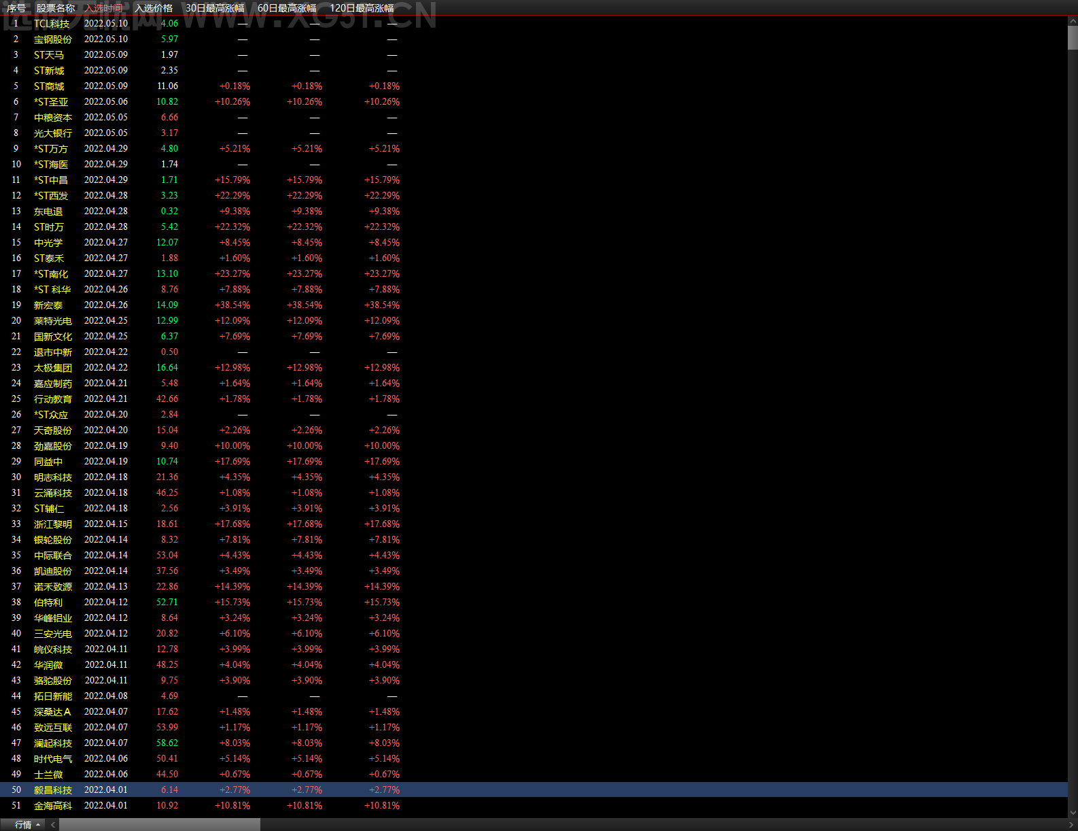Select the *ST万方 stock row
Image resolution: width=1078 pixels, height=831 pixels.
click(534, 148)
